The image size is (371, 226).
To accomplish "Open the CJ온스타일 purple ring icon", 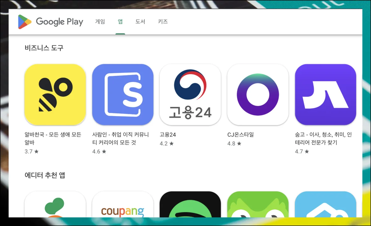I will 258,94.
